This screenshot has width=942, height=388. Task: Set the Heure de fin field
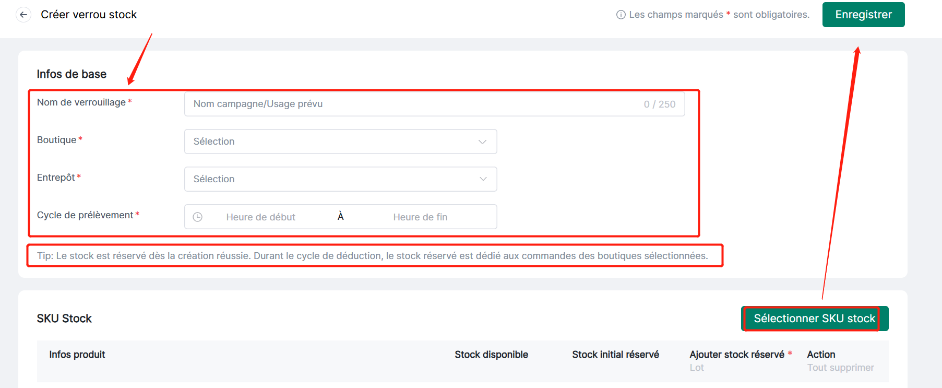[x=420, y=217]
